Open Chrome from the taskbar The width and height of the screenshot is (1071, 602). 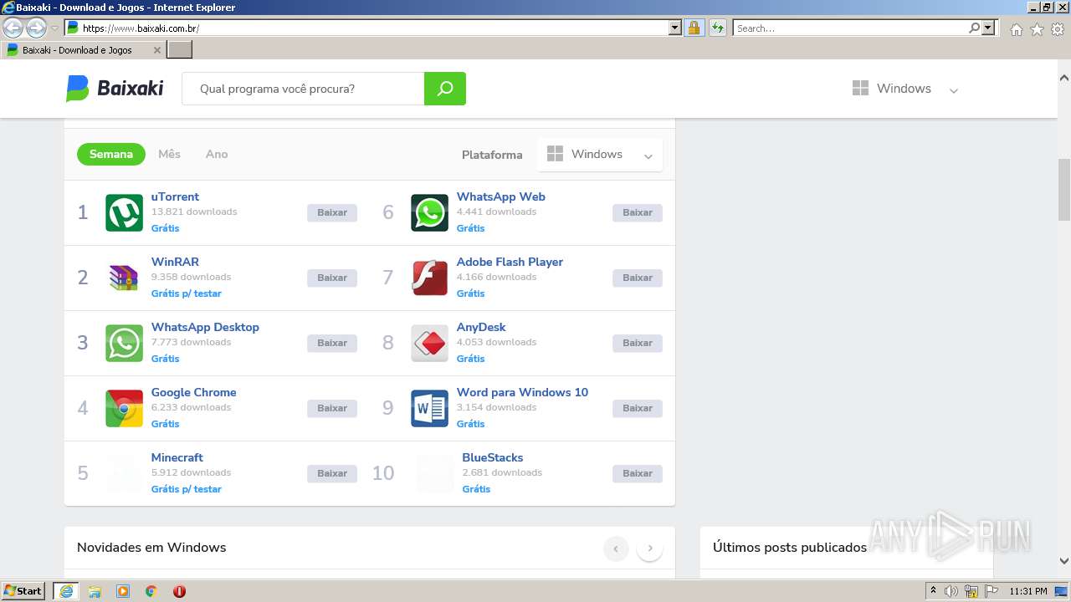(x=151, y=591)
